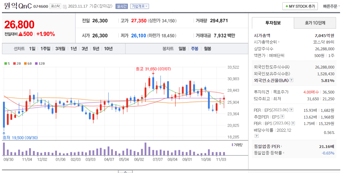Click the 원익QnC stock name
342x173 pixels.
click(18, 6)
